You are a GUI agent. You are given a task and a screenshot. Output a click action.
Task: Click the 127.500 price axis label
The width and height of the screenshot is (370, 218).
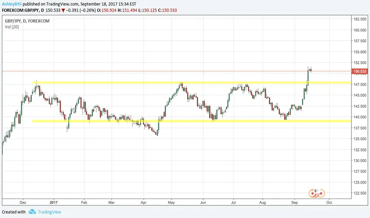click(360, 171)
